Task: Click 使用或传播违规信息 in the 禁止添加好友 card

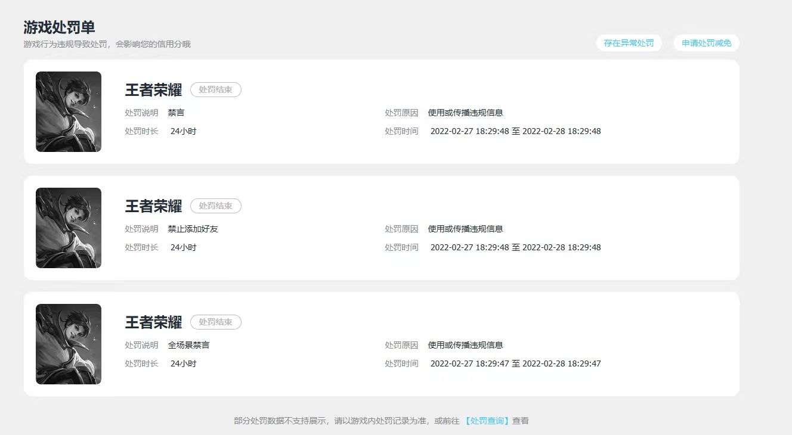Action: (x=466, y=229)
